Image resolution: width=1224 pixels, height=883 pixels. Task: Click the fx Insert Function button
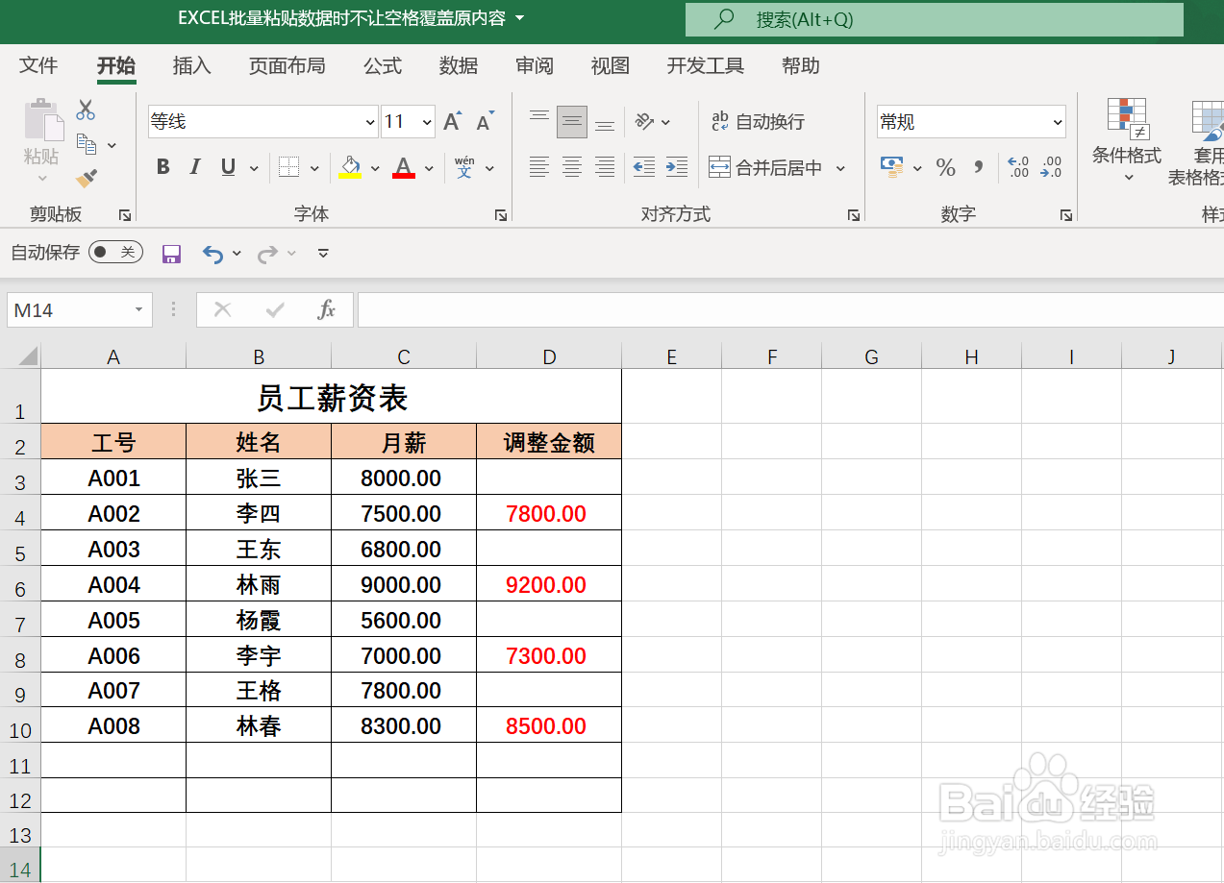click(326, 309)
